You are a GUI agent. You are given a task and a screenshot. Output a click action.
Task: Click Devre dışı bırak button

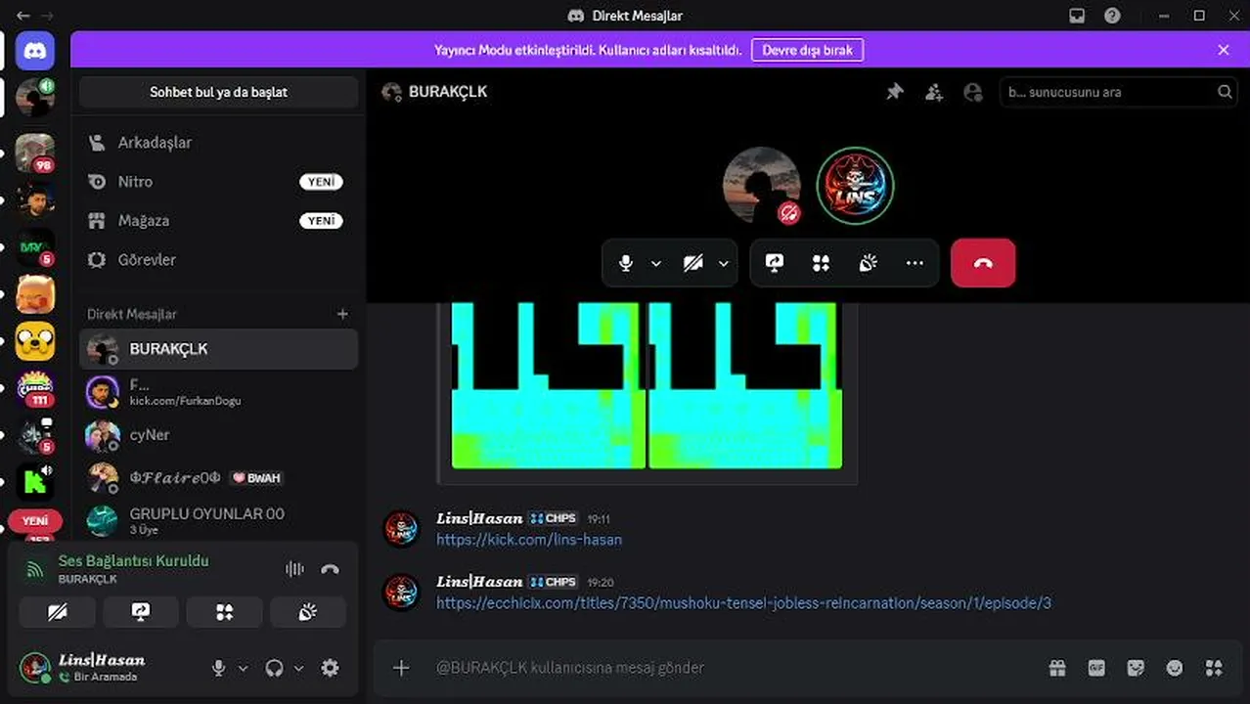pos(807,50)
